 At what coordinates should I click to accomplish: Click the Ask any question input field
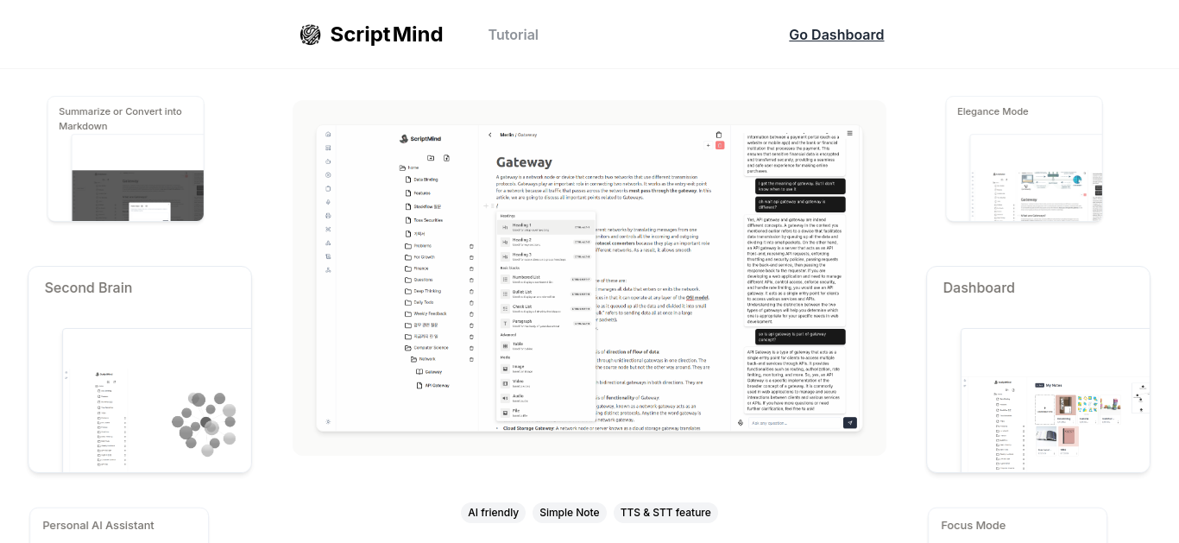[x=795, y=423]
